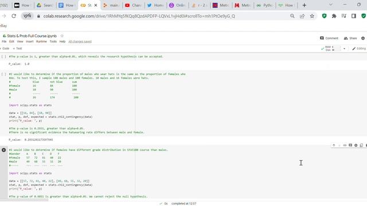Click the All changes saved link

80,41
